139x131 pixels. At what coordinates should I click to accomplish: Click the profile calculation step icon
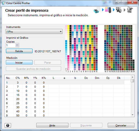tap(119, 10)
